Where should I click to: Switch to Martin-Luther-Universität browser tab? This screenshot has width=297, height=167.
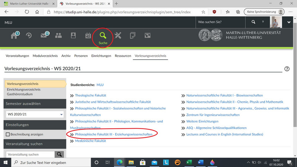tap(30, 4)
